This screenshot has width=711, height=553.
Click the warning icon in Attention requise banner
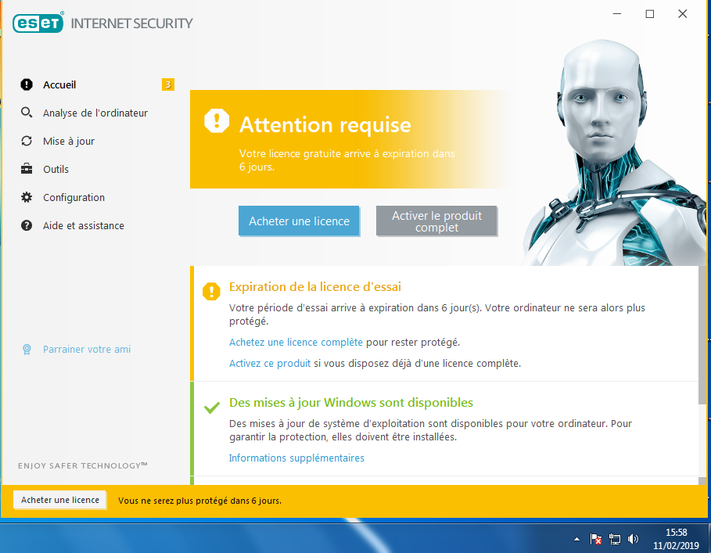(217, 121)
